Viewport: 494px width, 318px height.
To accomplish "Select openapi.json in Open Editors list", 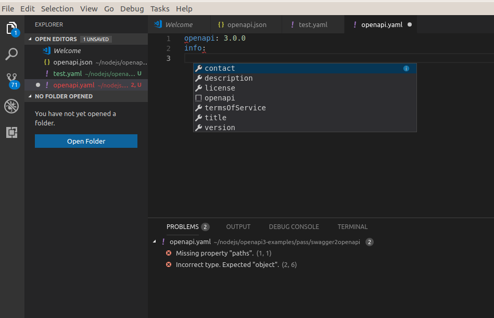I will (86, 62).
